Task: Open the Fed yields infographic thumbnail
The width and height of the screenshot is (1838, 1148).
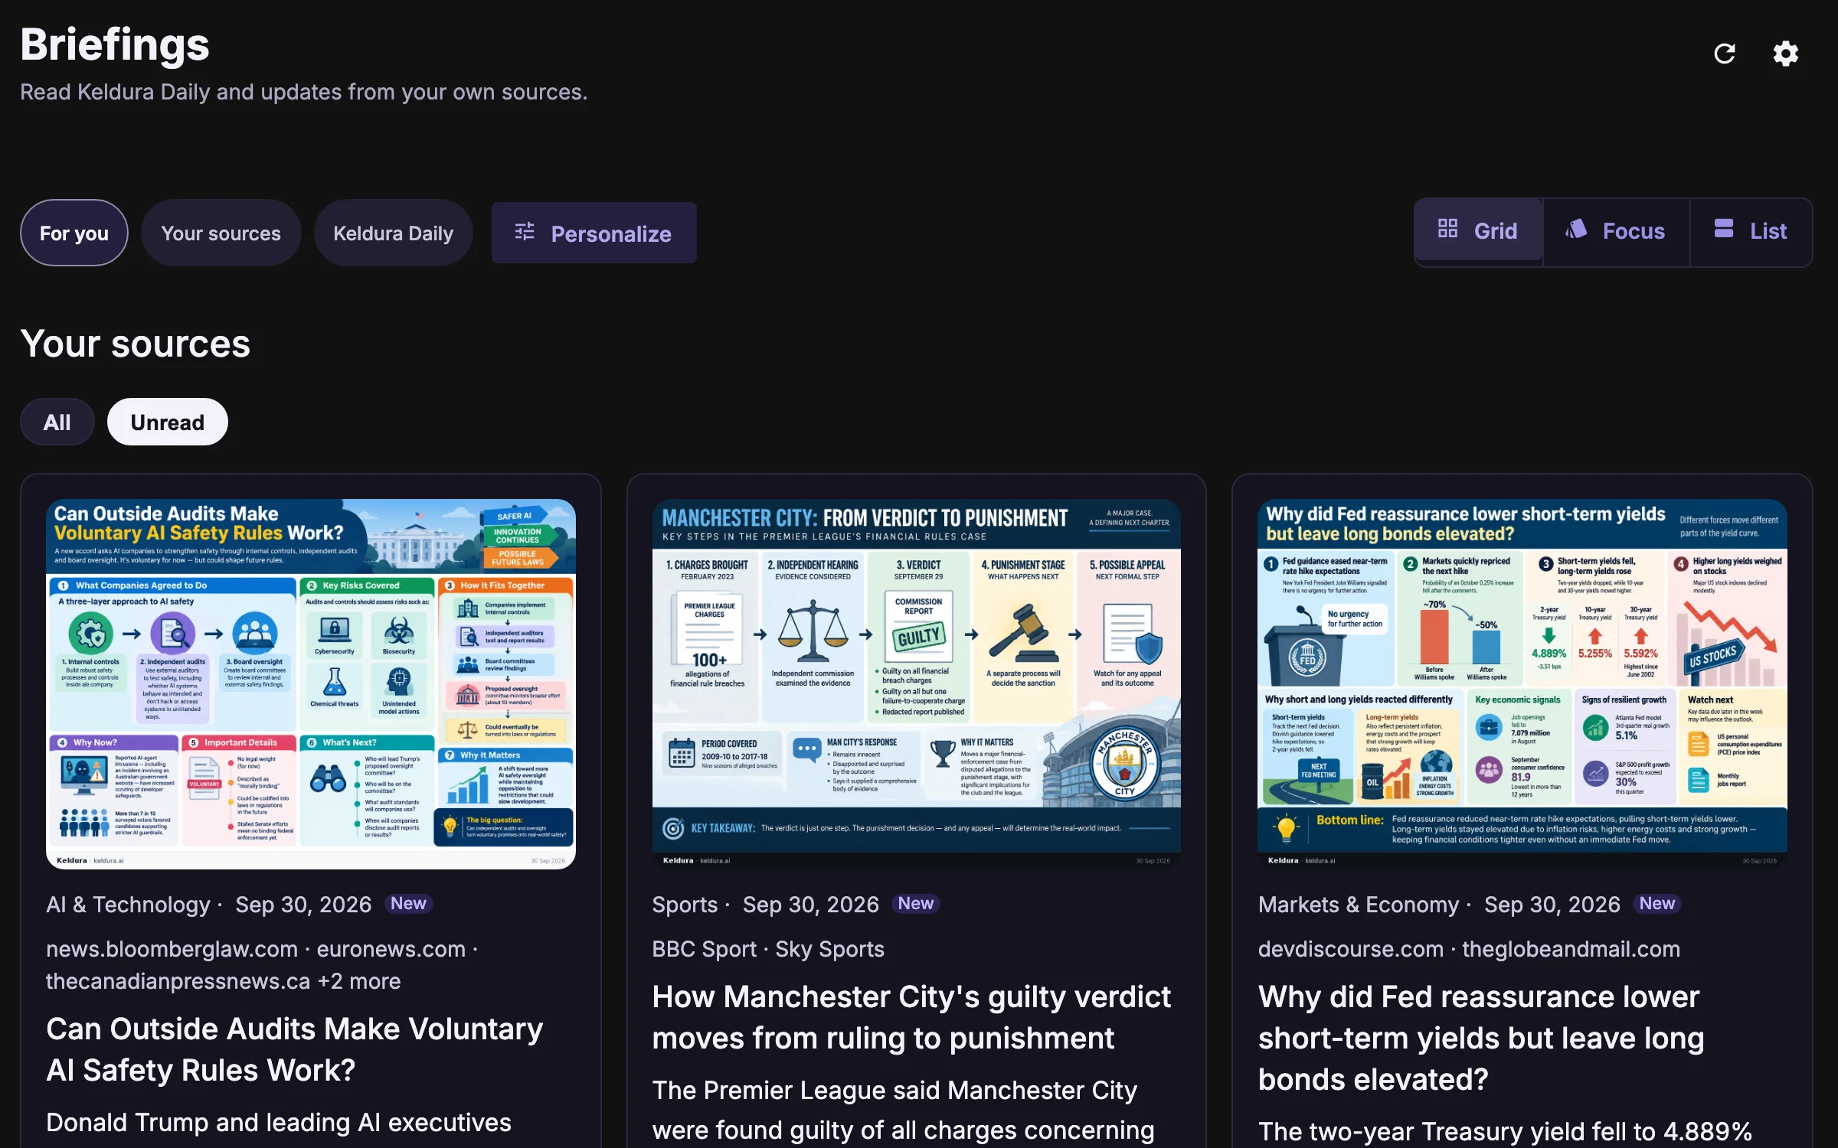Action: 1522,683
